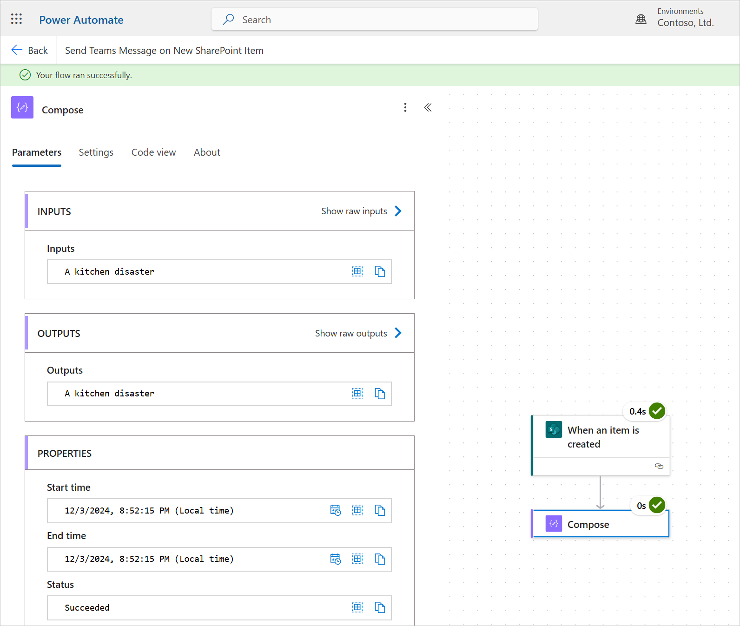Open calendar icon for Start time

tap(335, 510)
